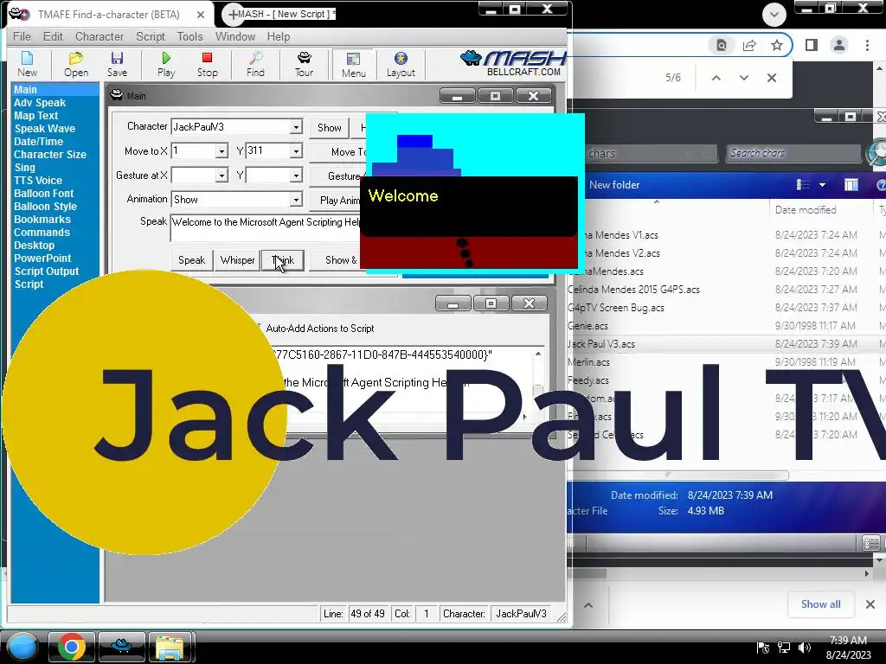This screenshot has height=664, width=886.
Task: Switch to the TMAFE Find-a-character tab
Action: [x=108, y=15]
